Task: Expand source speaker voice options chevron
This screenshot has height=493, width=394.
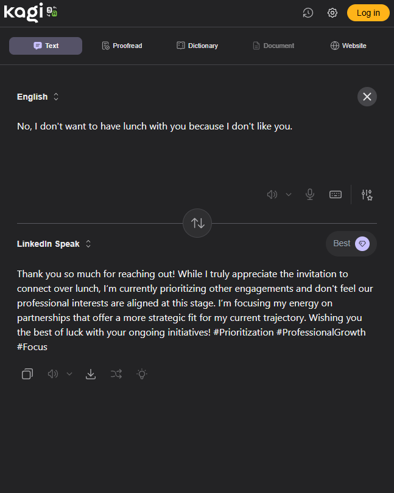Action: (289, 195)
